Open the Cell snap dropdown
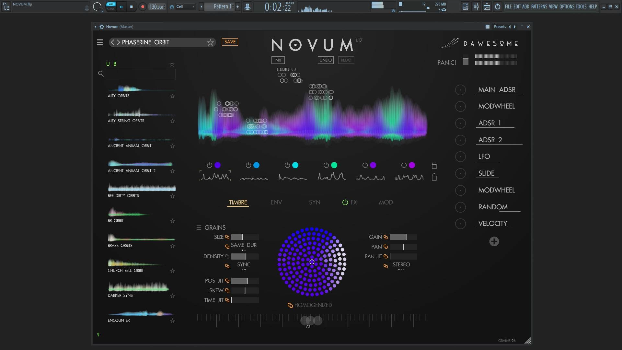 click(185, 6)
